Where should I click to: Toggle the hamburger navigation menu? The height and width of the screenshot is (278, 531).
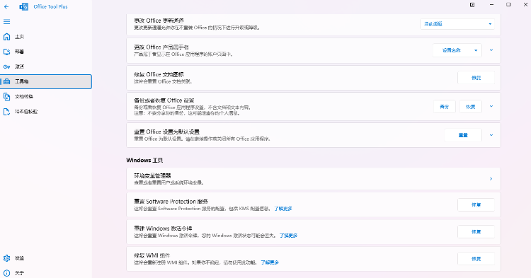pyautogui.click(x=7, y=22)
